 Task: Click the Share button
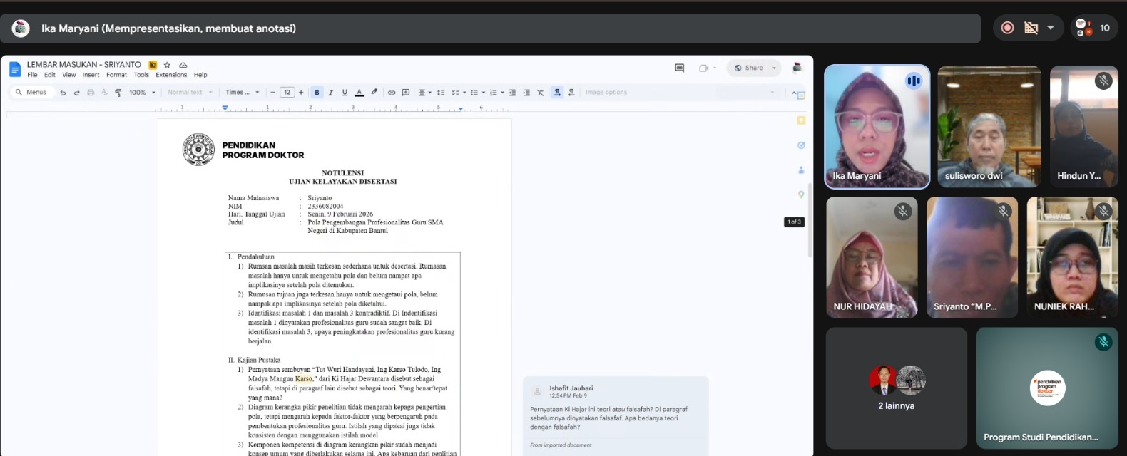click(749, 68)
